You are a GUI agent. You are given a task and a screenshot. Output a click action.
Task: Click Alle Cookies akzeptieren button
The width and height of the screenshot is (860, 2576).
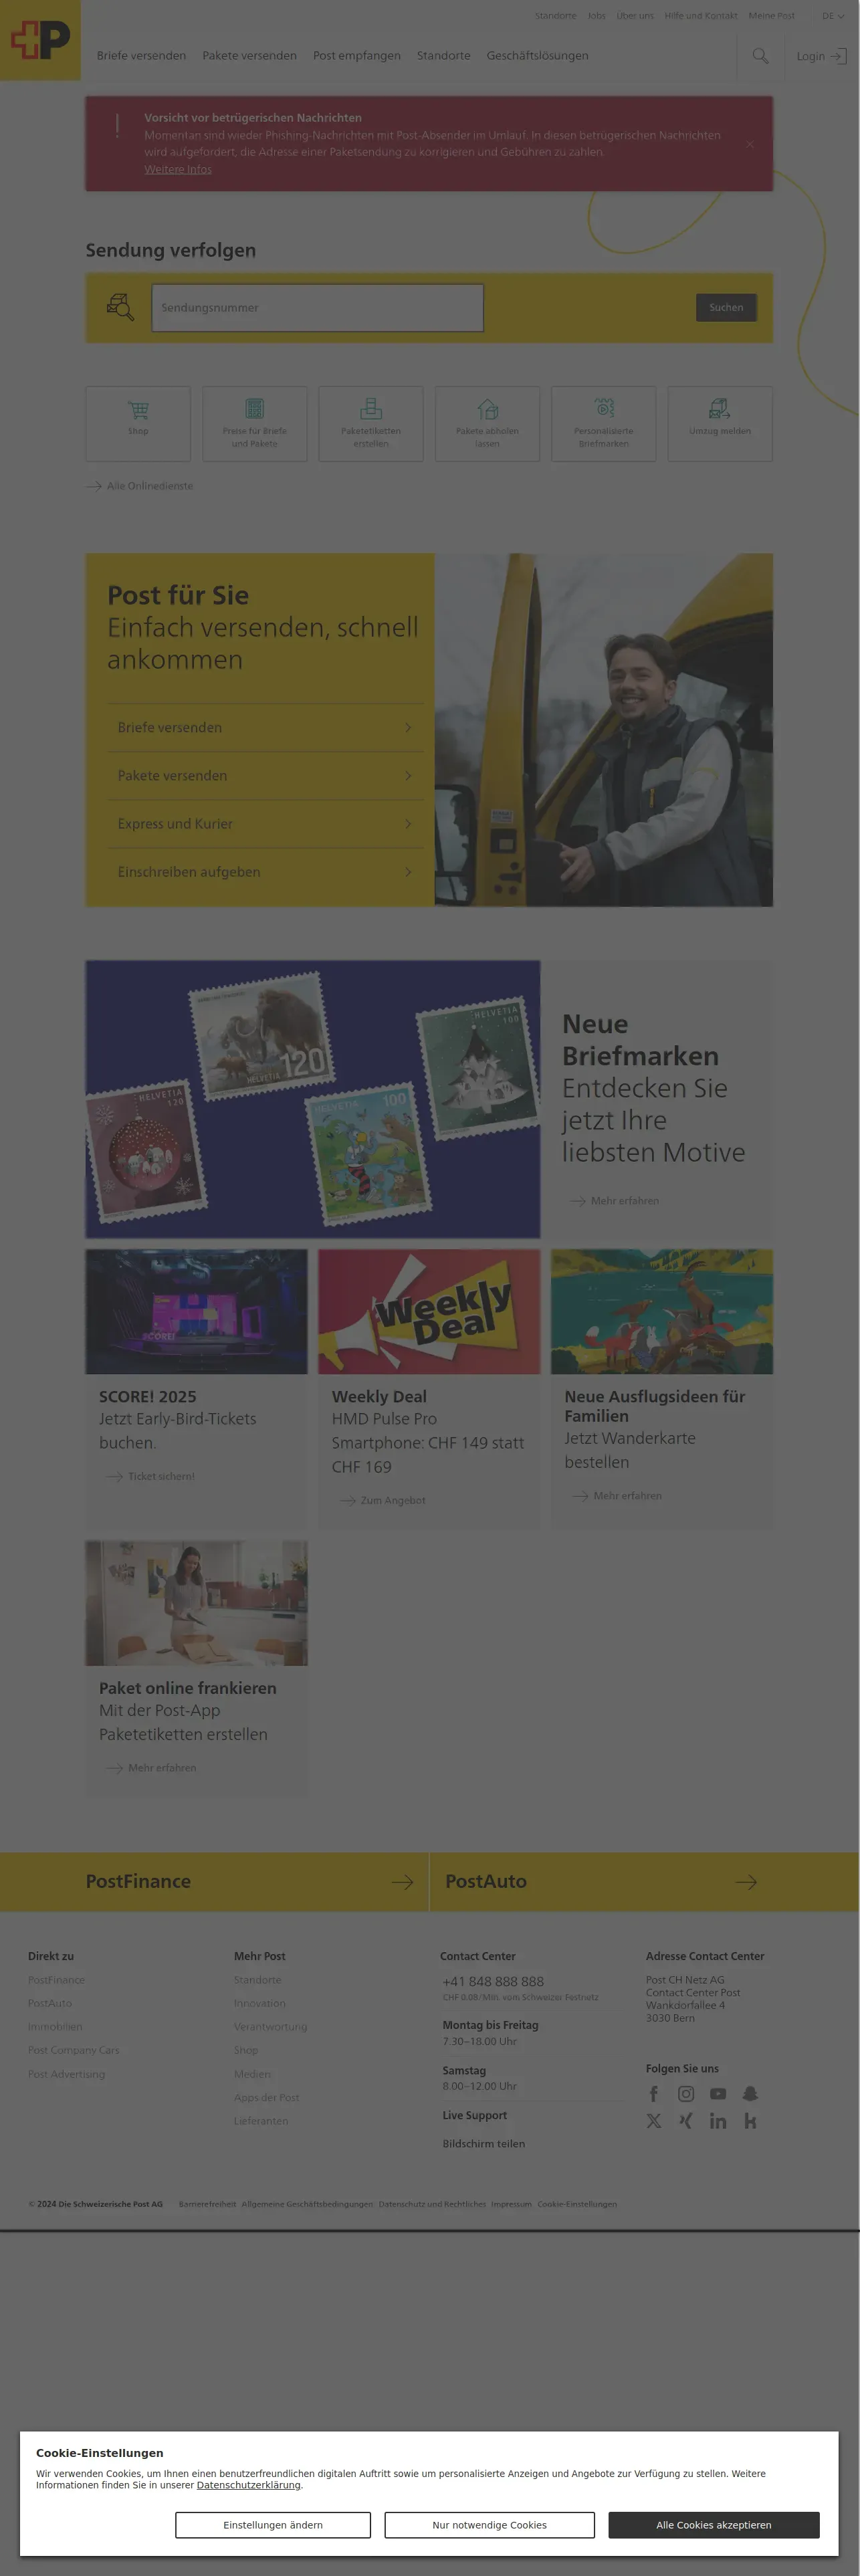(x=714, y=2525)
